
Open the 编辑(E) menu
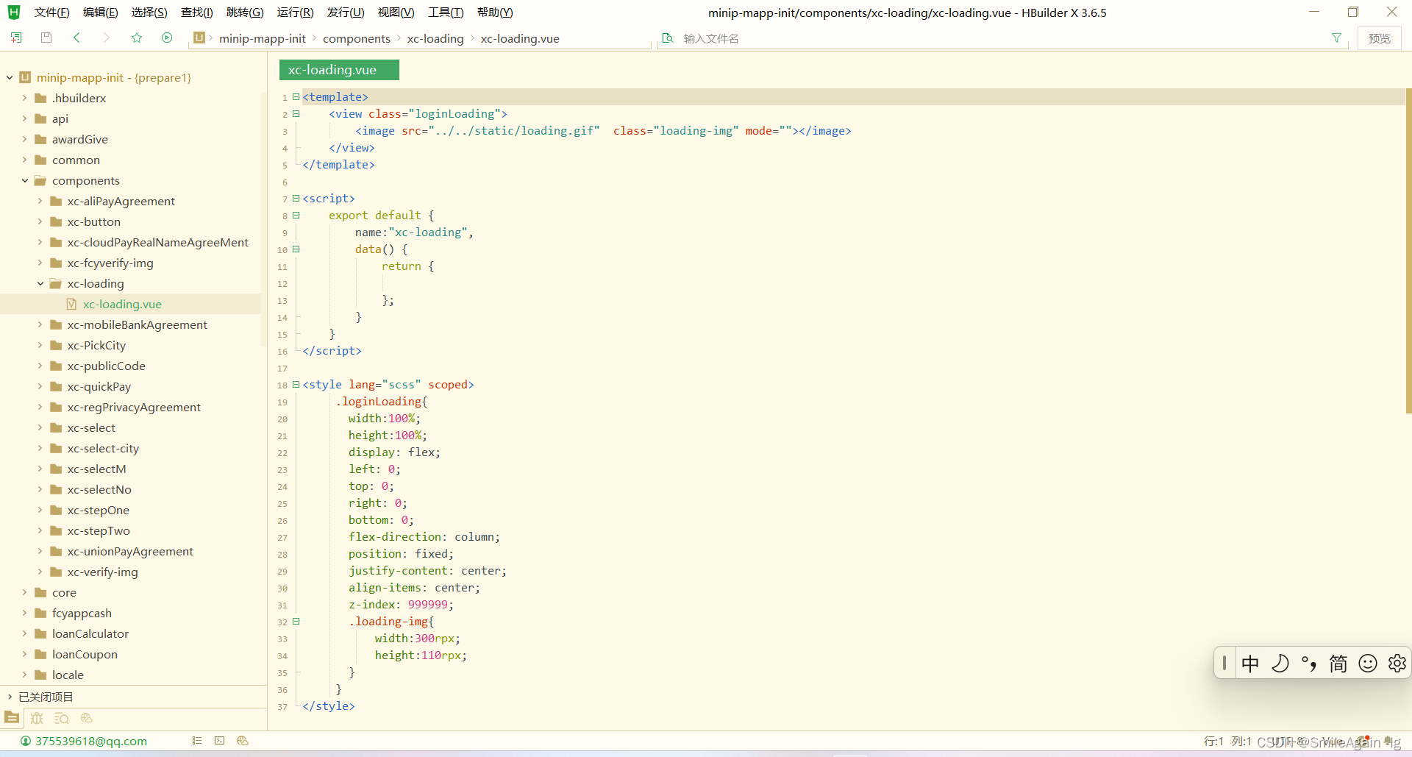coord(100,13)
